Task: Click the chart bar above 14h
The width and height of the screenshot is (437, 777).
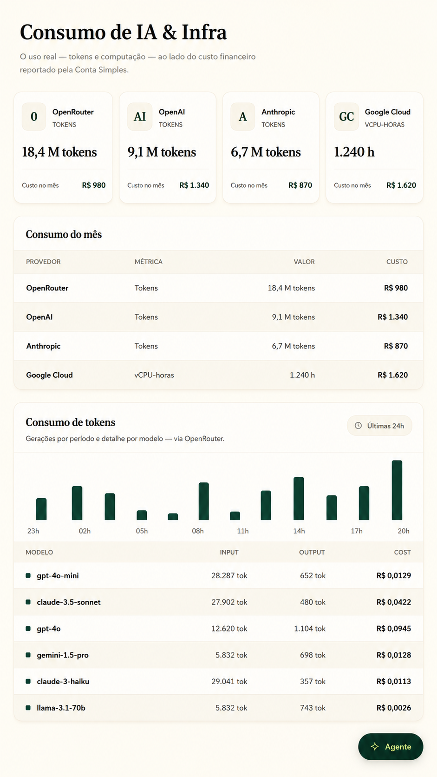Action: tap(299, 499)
